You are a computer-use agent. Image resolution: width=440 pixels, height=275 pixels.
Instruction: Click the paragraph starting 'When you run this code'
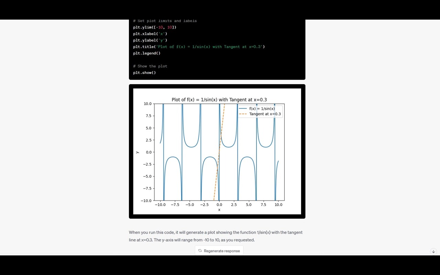[216, 236]
